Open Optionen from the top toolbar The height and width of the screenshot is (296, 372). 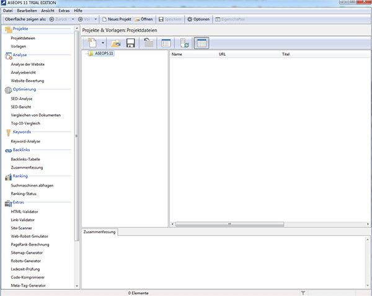pos(198,19)
